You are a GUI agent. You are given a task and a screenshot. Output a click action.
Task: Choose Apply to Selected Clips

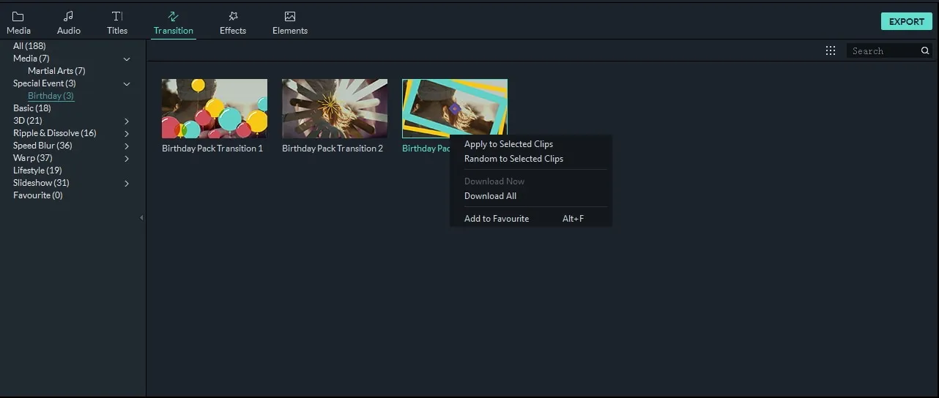click(508, 144)
